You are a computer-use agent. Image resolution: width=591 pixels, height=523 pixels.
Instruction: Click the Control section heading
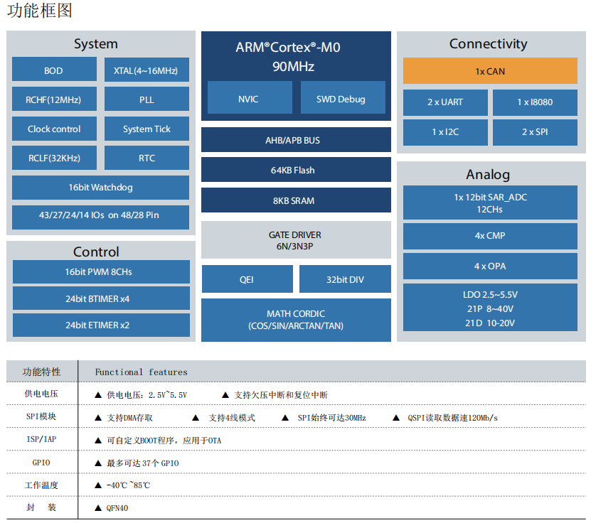(96, 252)
